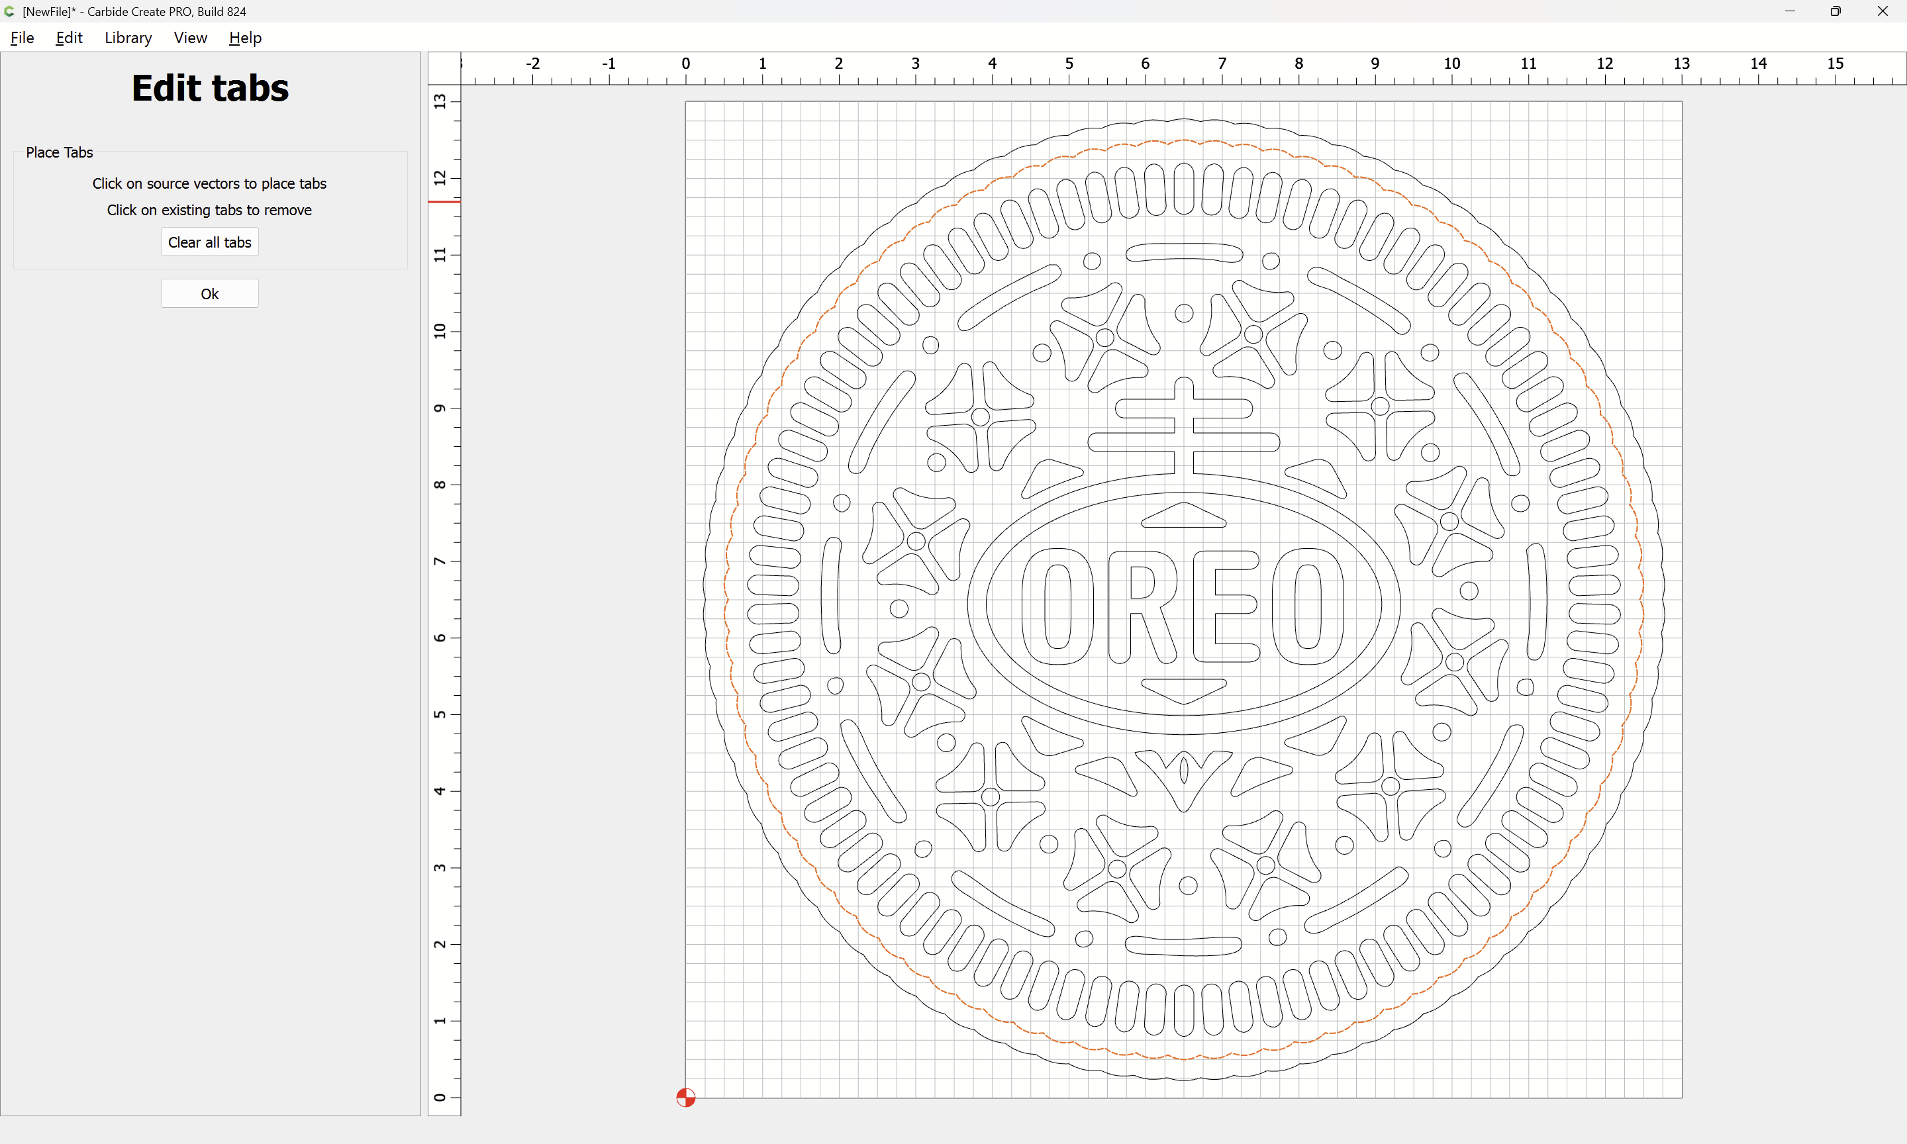The image size is (1907, 1144).
Task: Restore down the application window
Action: pyautogui.click(x=1835, y=11)
